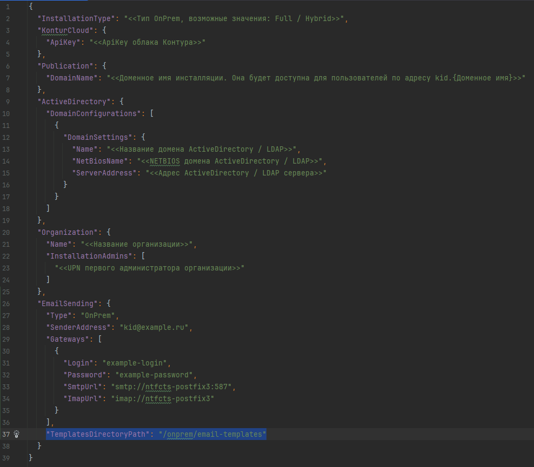The height and width of the screenshot is (467, 534).
Task: Click the "InstallationAdmins" key
Action: (x=89, y=256)
